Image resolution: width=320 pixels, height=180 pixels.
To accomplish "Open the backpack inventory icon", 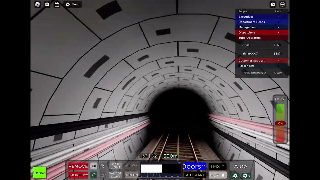I will click(x=57, y=4).
